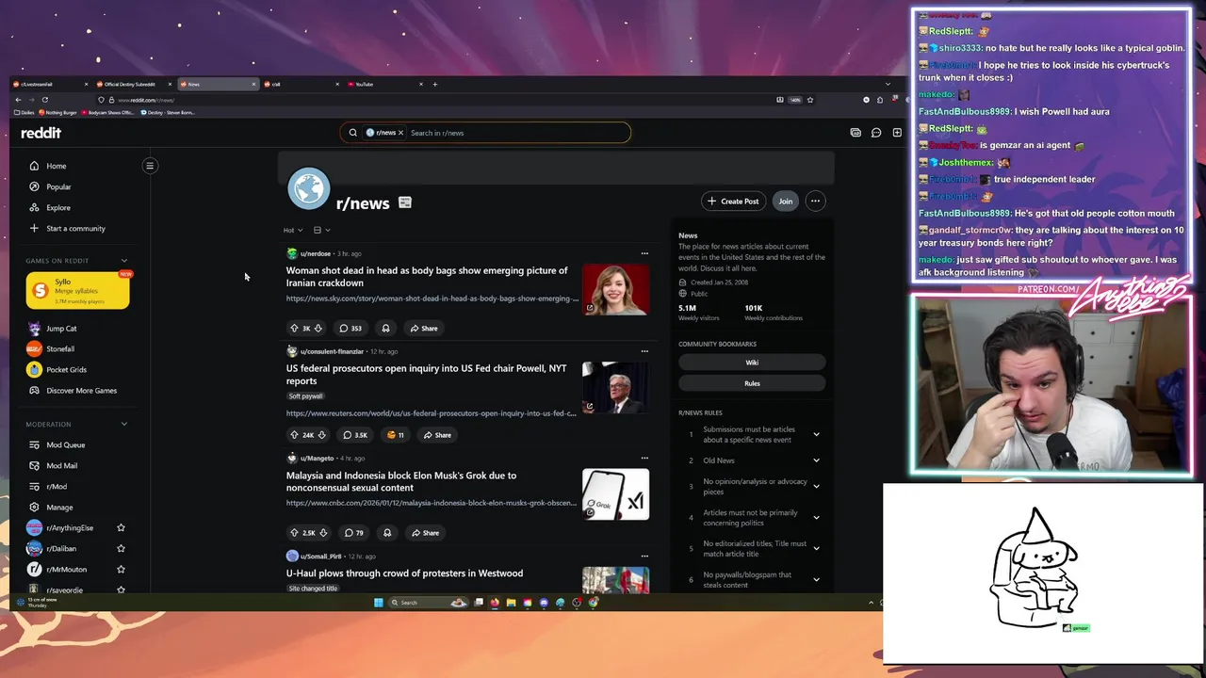This screenshot has height=678, width=1206.
Task: Expand the No editorialized titles rule
Action: click(816, 549)
